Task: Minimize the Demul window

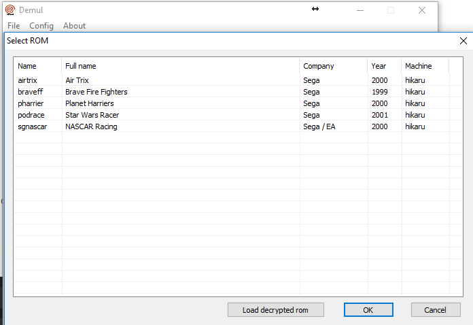Action: pos(360,10)
